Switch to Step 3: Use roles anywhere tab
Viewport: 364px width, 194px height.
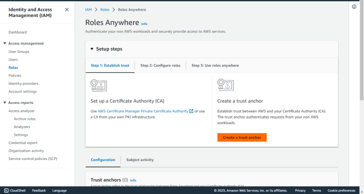point(215,66)
